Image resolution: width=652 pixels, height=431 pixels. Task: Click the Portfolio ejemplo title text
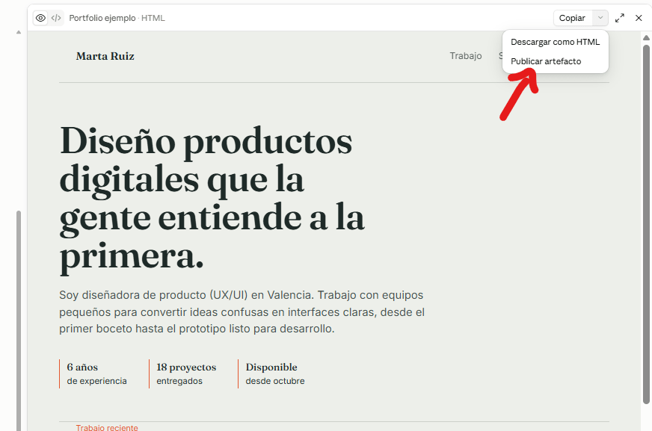click(x=102, y=18)
